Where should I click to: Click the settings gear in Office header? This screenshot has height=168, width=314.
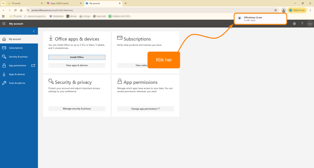click(294, 24)
